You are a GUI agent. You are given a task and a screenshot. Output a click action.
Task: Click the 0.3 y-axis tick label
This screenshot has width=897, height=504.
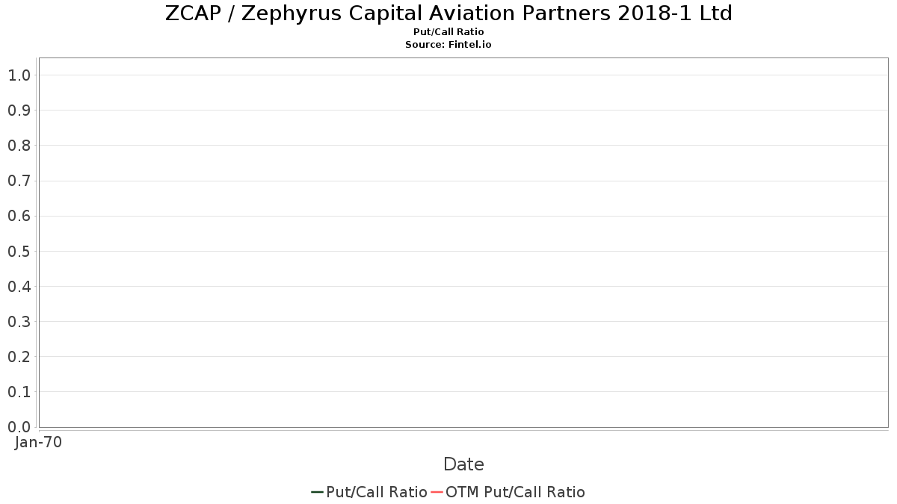19,322
